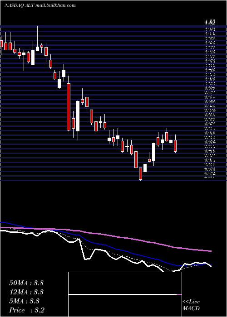Click the MACD histogram box
Viewport: 227px width, 317px height.
pyautogui.click(x=125, y=294)
